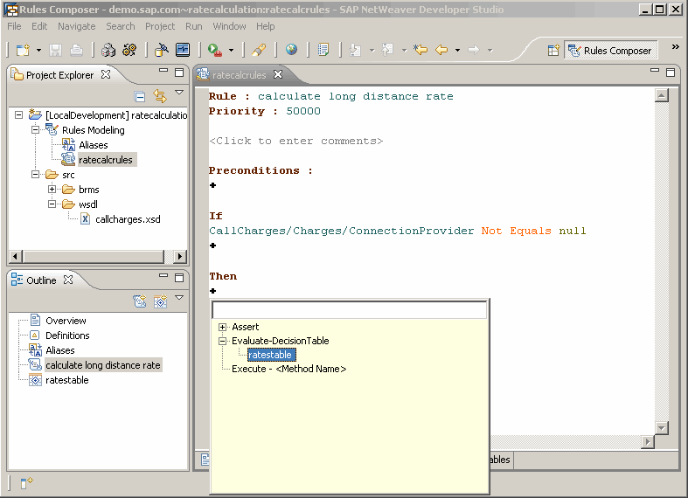Select Aliases in the Outline

(x=60, y=350)
